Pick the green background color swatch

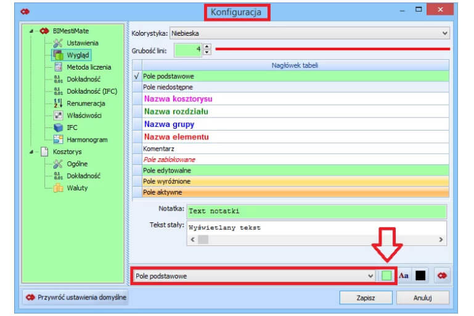coord(386,275)
